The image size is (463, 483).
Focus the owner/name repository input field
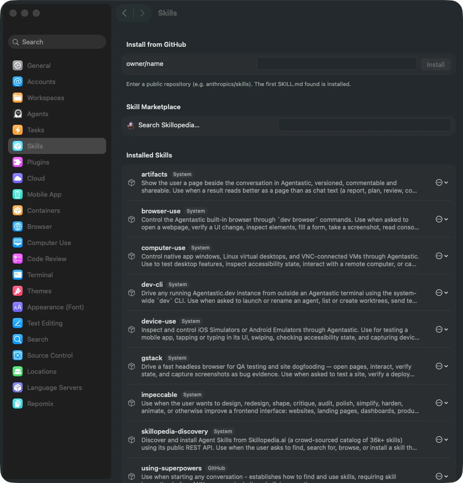pyautogui.click(x=337, y=63)
